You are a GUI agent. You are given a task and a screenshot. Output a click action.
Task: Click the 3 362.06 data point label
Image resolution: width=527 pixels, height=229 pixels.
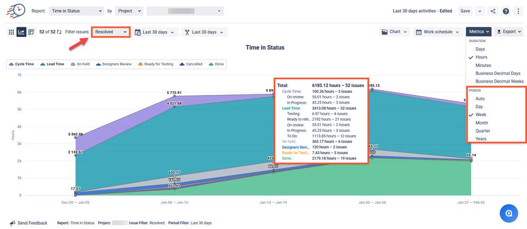tap(75, 134)
